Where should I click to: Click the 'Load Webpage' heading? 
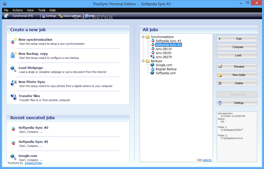tap(31, 68)
